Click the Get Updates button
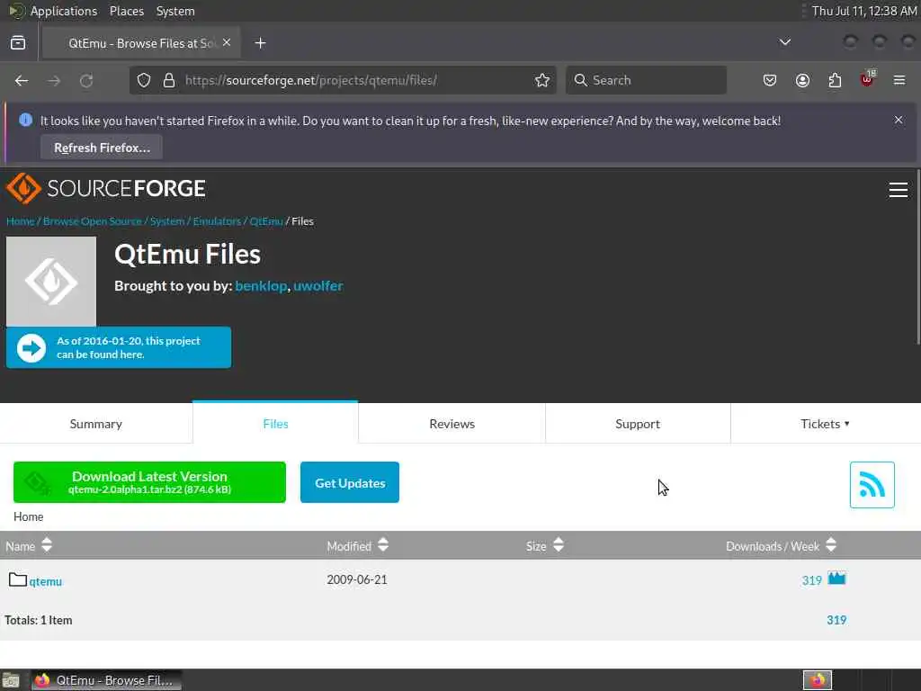The width and height of the screenshot is (921, 691). pyautogui.click(x=350, y=482)
